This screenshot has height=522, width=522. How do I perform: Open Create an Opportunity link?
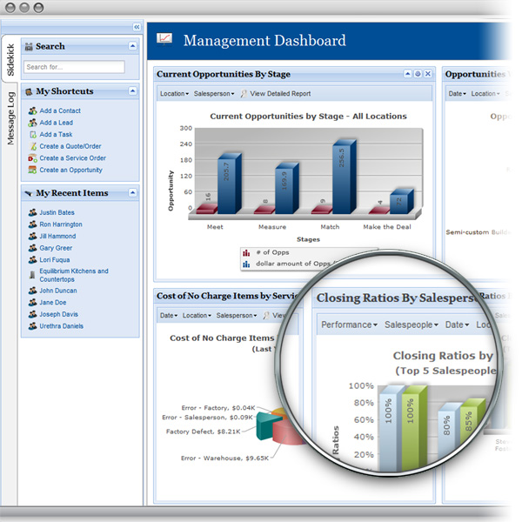click(71, 170)
